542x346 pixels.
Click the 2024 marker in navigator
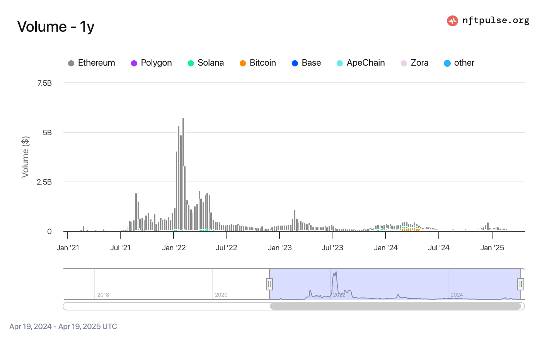(x=457, y=295)
